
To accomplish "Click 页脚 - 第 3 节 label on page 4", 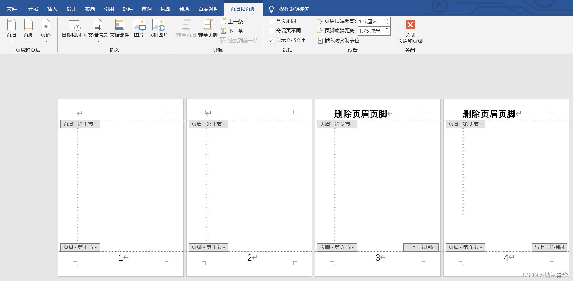I will (x=465, y=247).
